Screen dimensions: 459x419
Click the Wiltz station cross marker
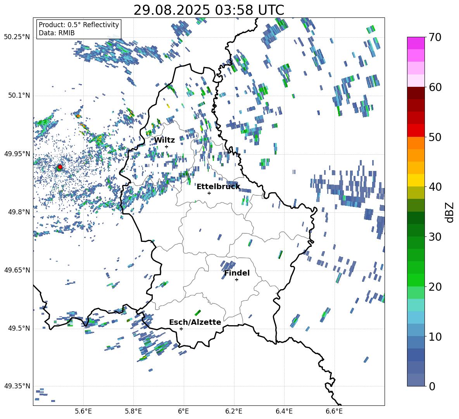point(167,147)
